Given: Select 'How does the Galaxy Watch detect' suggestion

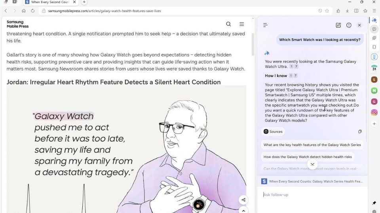Looking at the screenshot, I should (x=308, y=157).
